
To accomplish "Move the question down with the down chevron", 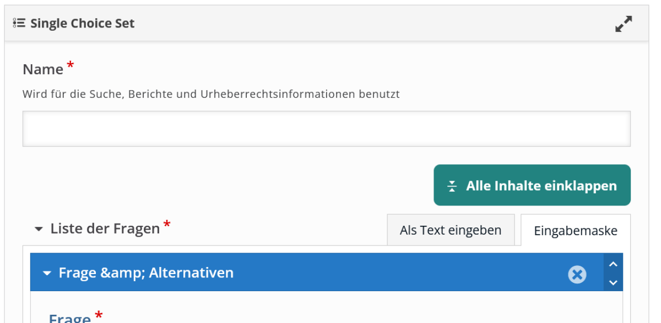I will pyautogui.click(x=613, y=283).
